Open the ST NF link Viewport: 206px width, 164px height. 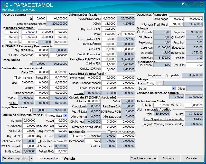(13, 103)
